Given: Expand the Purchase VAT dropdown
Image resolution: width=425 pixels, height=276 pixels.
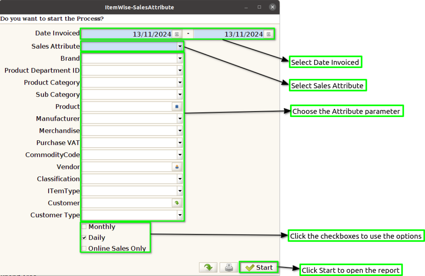Looking at the screenshot, I should pos(180,143).
